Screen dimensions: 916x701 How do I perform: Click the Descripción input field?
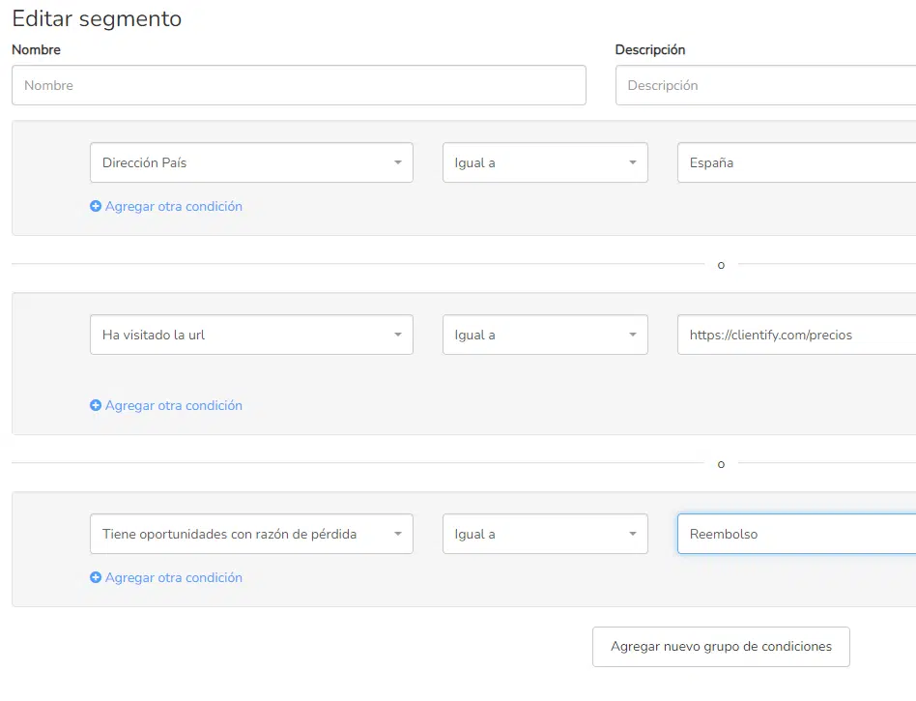[x=766, y=85]
